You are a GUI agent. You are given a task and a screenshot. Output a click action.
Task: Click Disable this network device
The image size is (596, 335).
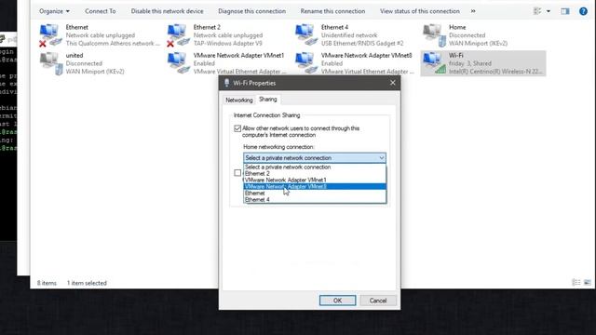click(168, 11)
